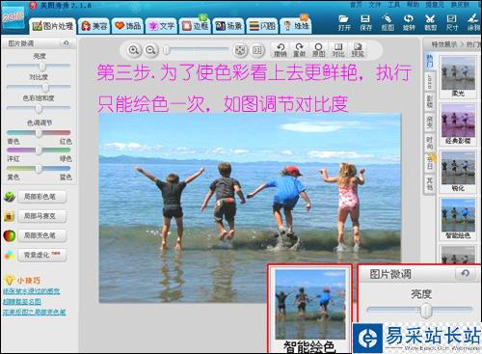482x354 pixels.
Task: Click the zoom level slider in toolbar
Action: coord(196,50)
